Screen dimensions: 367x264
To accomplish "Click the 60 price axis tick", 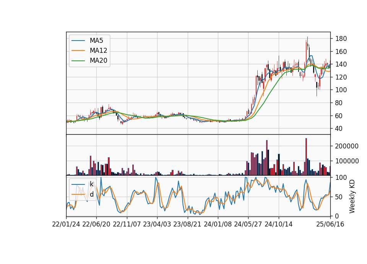I will pos(339,116).
